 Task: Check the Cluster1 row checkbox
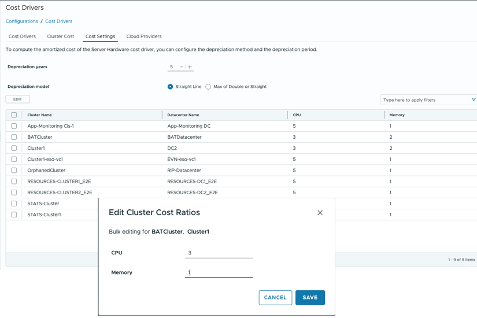(14, 148)
